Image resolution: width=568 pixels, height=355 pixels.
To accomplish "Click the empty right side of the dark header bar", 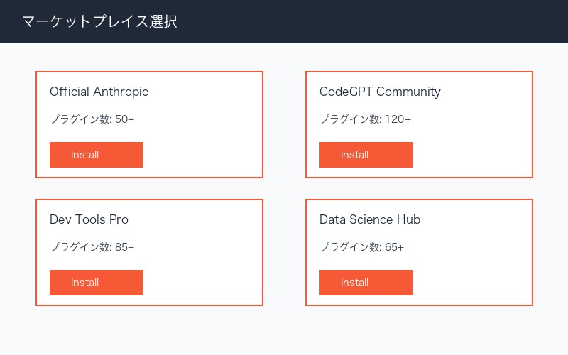I will 426,21.
